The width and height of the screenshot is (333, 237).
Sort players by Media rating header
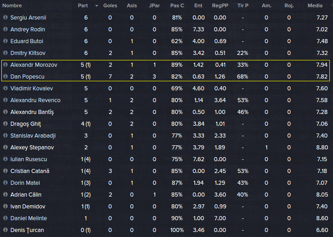pos(315,6)
